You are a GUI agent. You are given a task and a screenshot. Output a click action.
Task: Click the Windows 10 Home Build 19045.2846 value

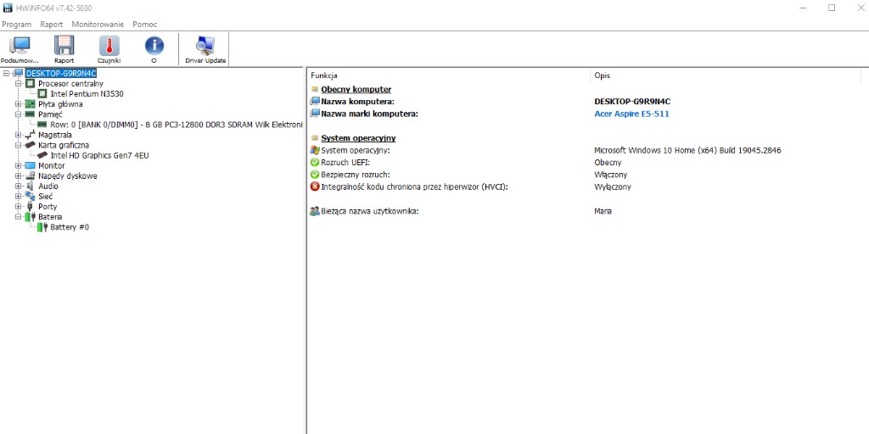click(x=687, y=151)
